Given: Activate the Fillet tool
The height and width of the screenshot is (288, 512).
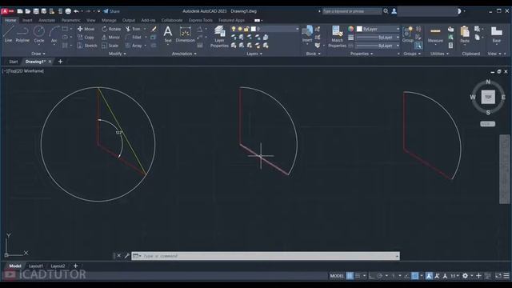Looking at the screenshot, I should pos(134,38).
